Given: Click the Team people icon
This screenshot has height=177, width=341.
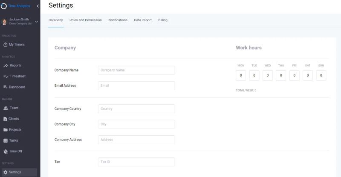Looking at the screenshot, I should [x=6, y=108].
